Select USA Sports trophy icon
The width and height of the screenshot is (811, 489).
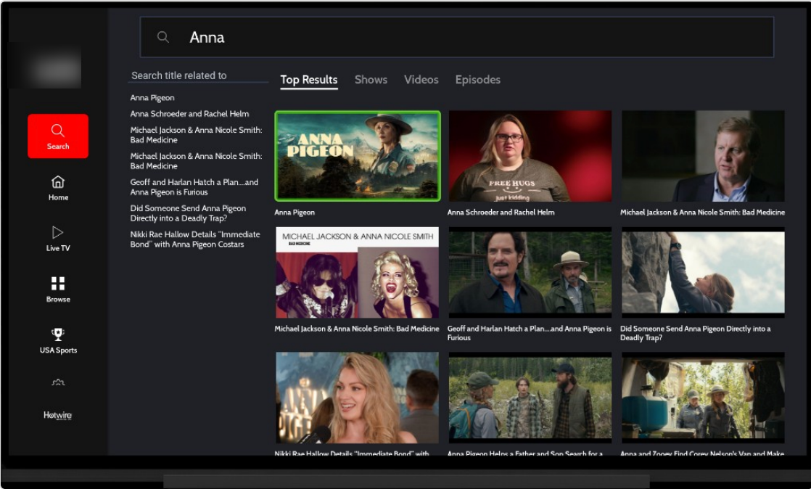tap(58, 334)
